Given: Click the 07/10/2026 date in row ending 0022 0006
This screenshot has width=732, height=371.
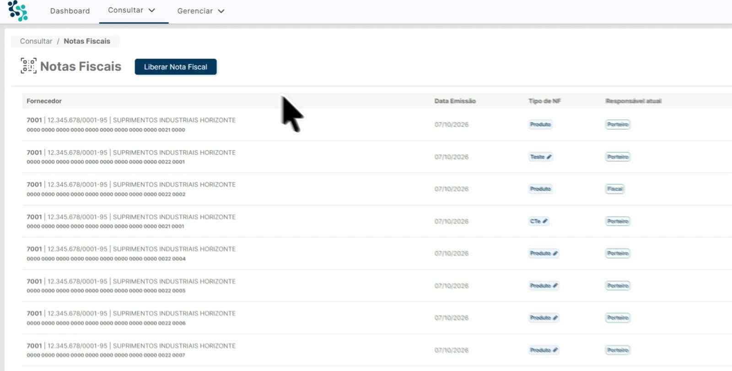Looking at the screenshot, I should tap(451, 318).
